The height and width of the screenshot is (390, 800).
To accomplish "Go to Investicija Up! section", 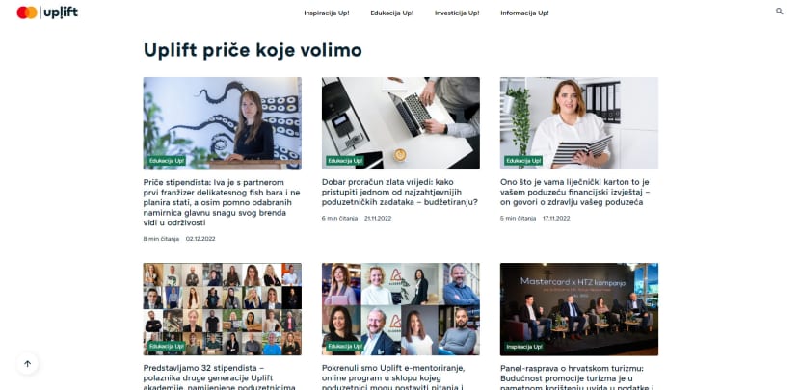I will 457,13.
